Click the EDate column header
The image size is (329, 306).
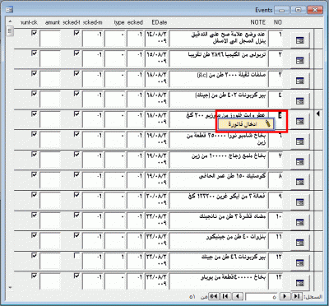(x=159, y=22)
